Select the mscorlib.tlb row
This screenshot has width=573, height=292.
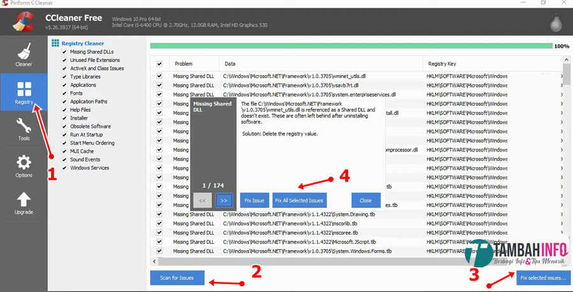coord(357,223)
